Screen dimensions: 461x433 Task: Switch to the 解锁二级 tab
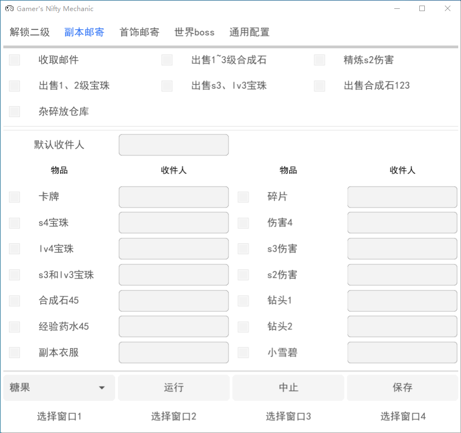click(29, 32)
